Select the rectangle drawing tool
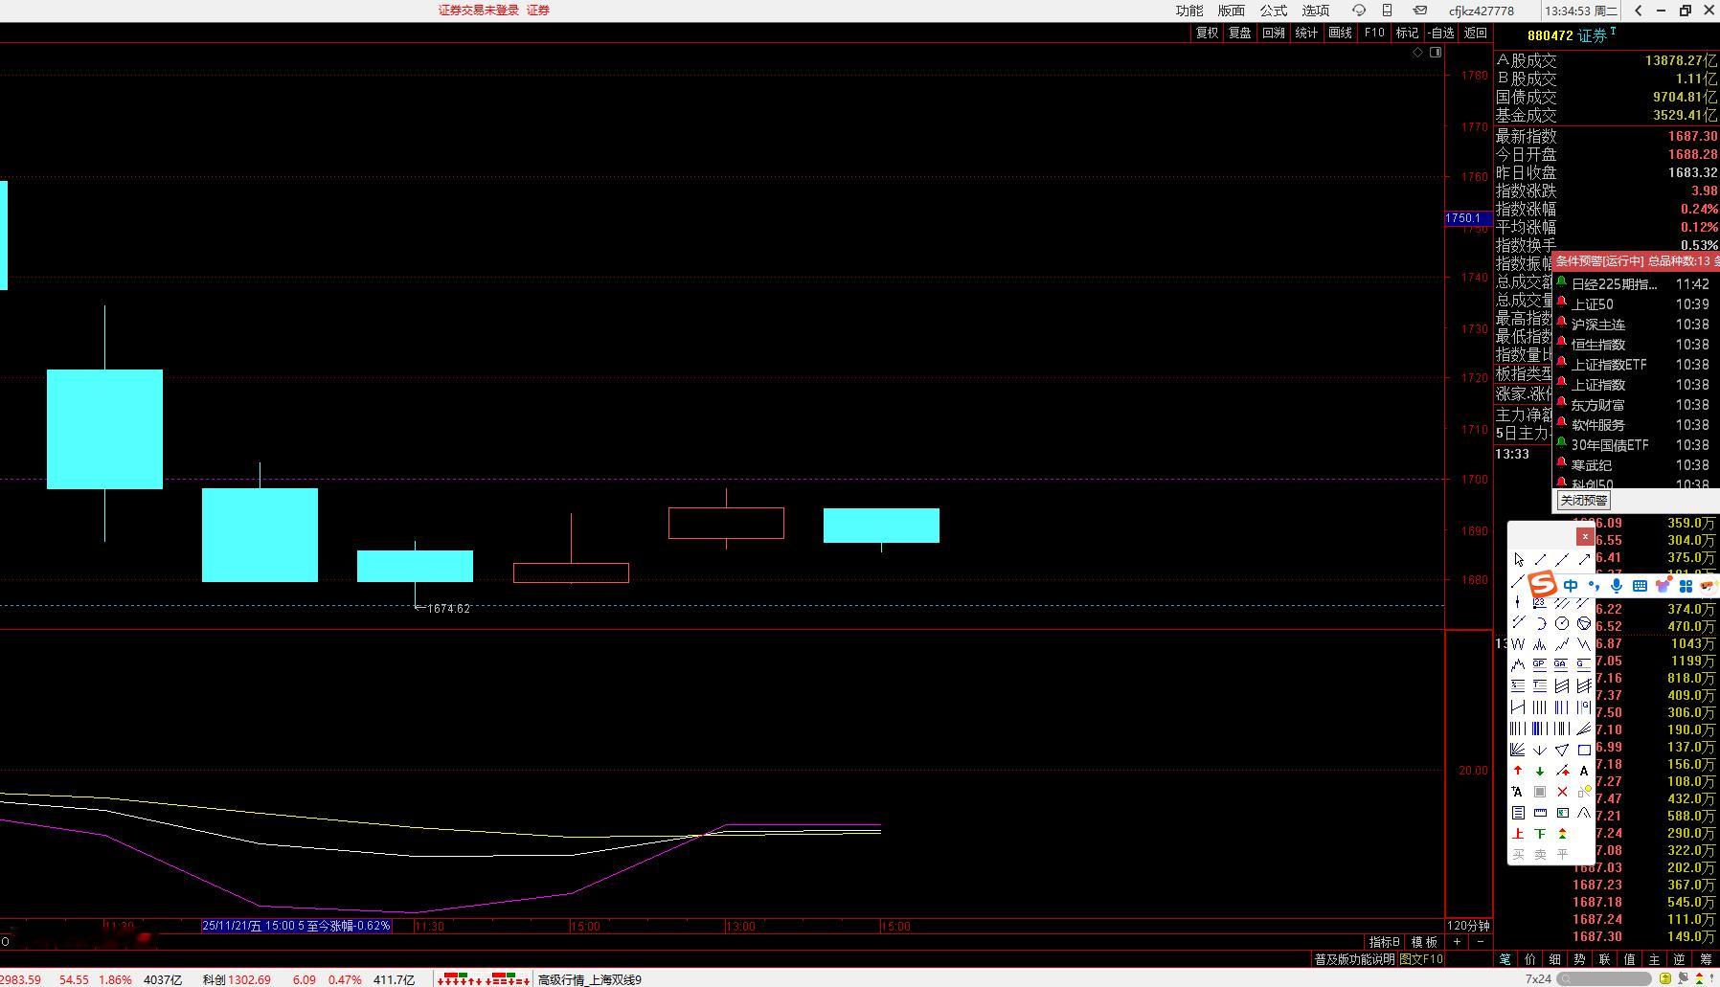 tap(1584, 750)
